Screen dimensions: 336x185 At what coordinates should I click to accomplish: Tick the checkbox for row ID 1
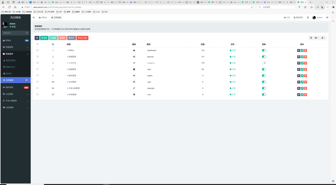(x=37, y=50)
